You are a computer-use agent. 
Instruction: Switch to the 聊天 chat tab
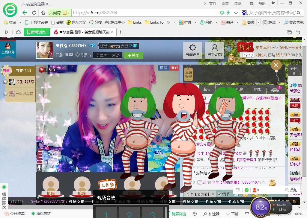coord(207,89)
